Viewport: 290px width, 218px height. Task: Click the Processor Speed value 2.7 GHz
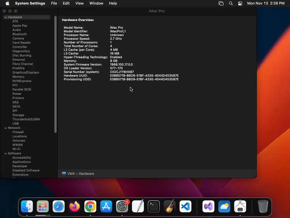(x=116, y=39)
